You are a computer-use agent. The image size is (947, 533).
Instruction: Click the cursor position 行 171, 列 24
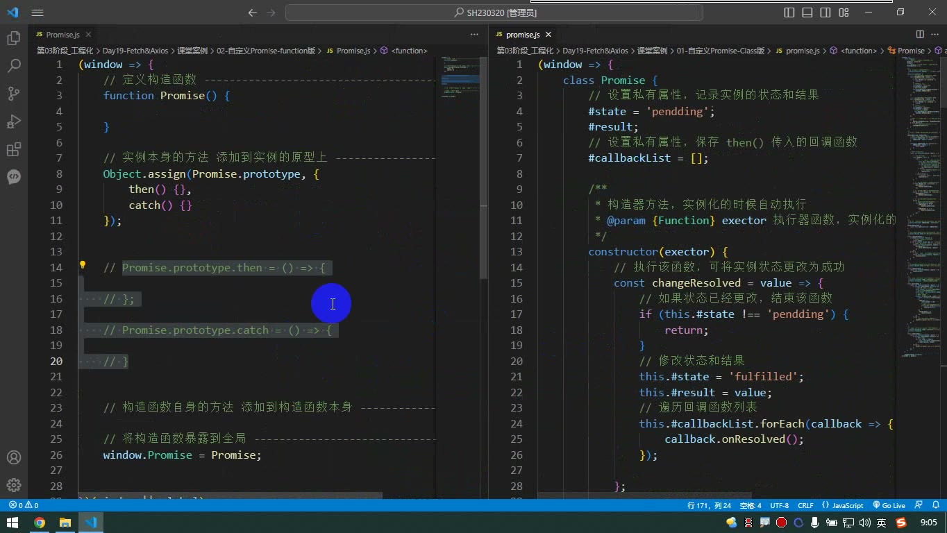tap(709, 505)
